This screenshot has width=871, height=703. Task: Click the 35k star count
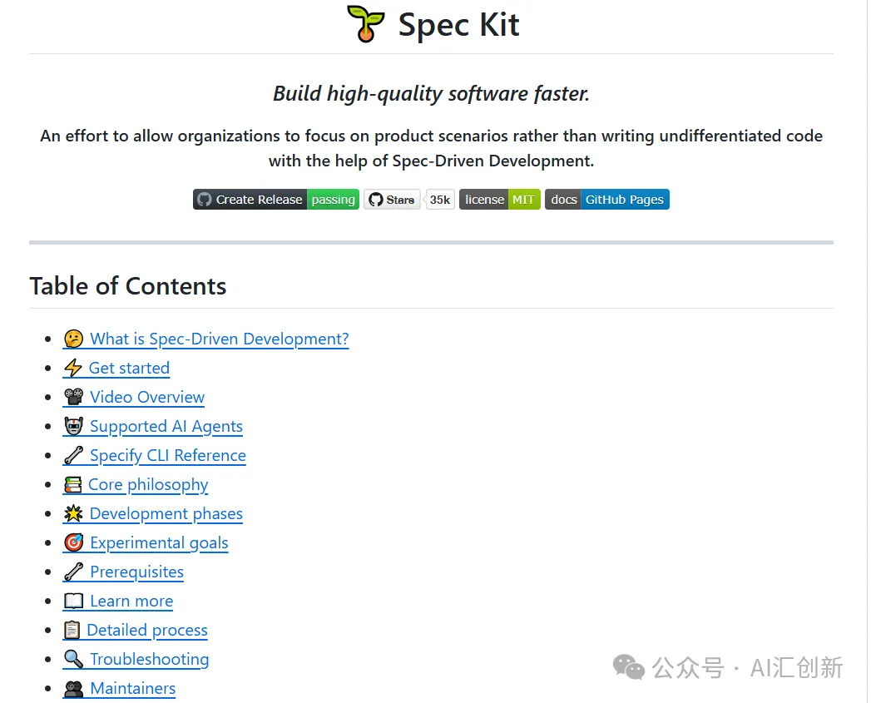click(x=440, y=200)
